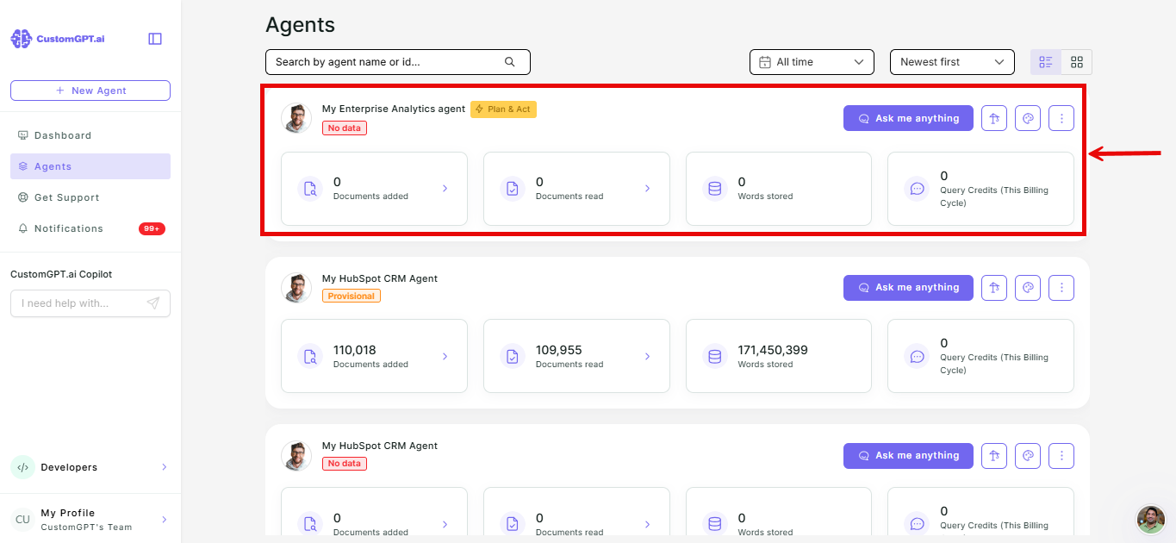The height and width of the screenshot is (543, 1176).
Task: Open the Newest first sort dropdown
Action: pyautogui.click(x=952, y=62)
